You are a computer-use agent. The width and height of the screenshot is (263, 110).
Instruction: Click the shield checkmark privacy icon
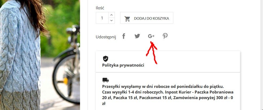[105, 59]
